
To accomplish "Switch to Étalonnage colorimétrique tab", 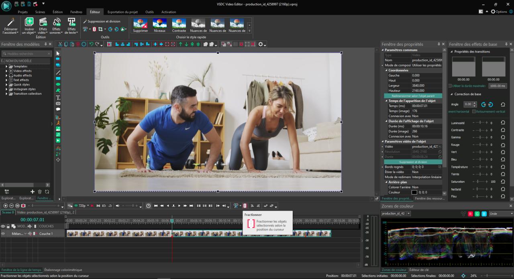I will (x=63, y=270).
